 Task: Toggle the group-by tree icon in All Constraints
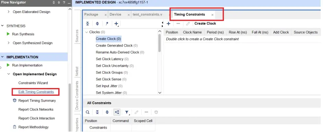tap(117, 112)
